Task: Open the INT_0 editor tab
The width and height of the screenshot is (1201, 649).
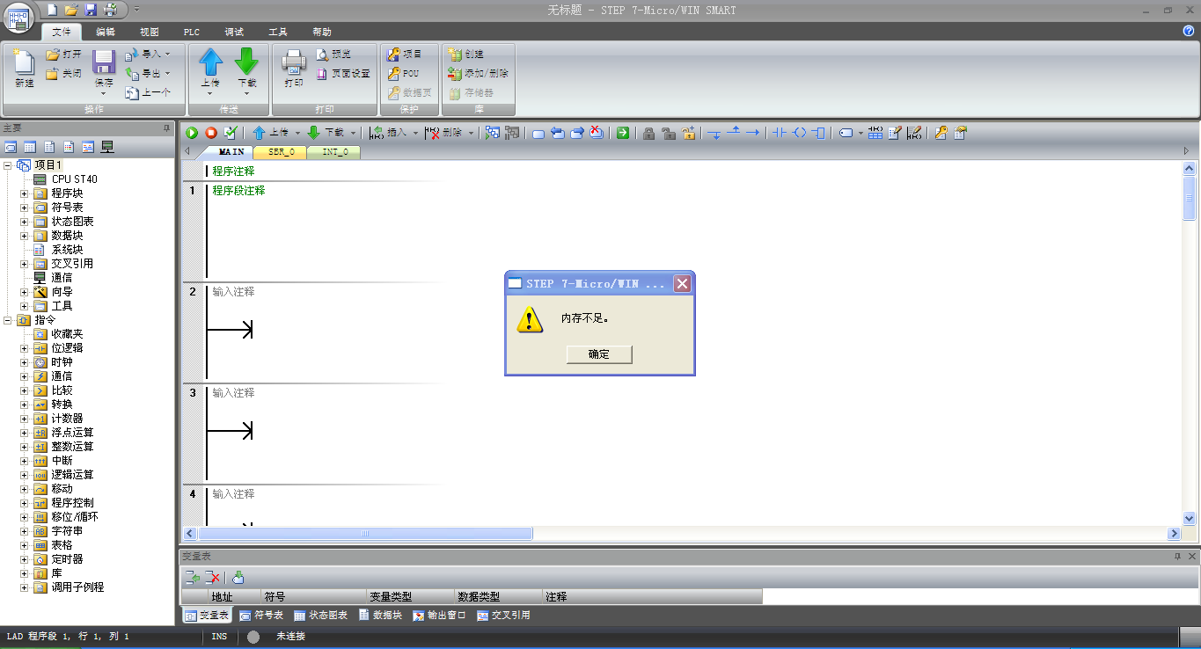Action: 334,152
